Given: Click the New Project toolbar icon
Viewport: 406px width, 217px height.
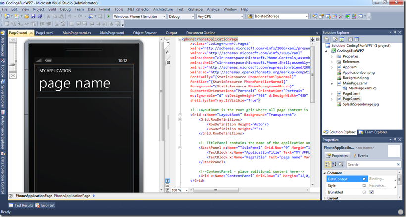Looking at the screenshot, I should (7, 16).
